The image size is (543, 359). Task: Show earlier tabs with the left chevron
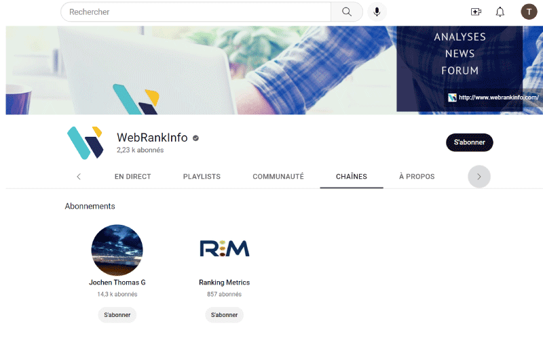click(79, 177)
